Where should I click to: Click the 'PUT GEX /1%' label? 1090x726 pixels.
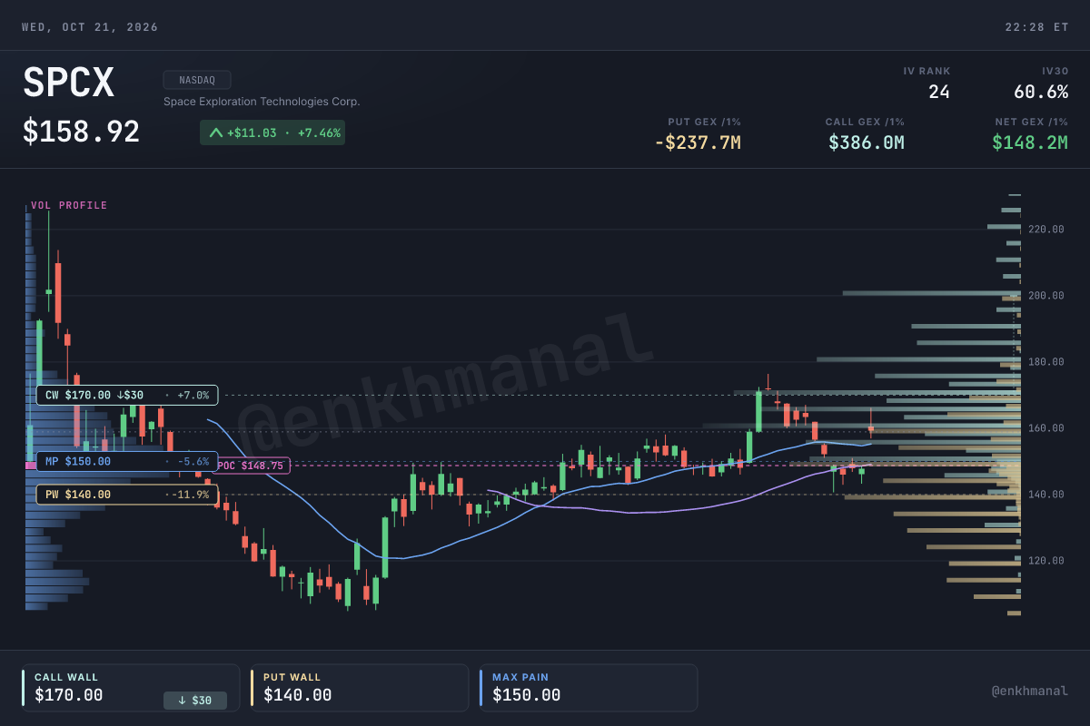pos(707,122)
